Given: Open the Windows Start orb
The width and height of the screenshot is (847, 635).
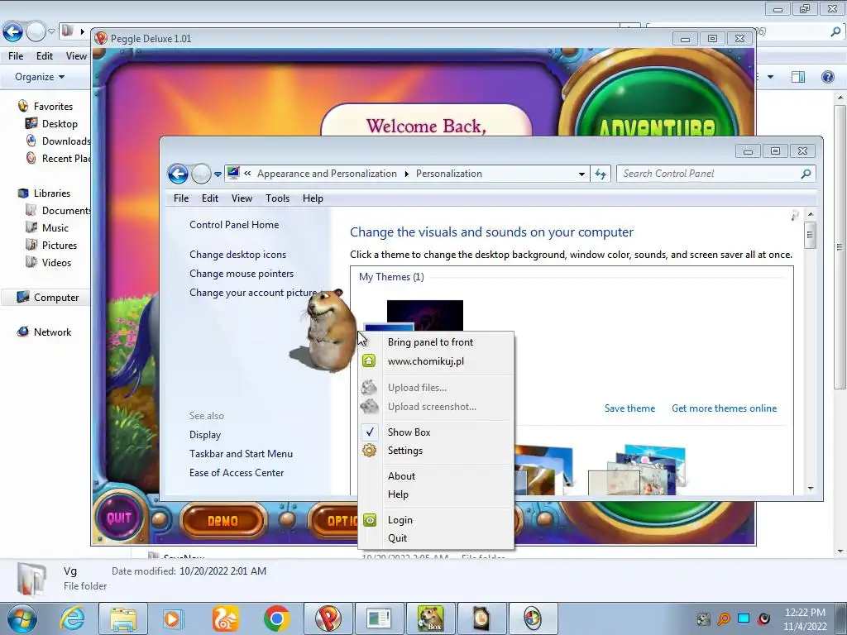Looking at the screenshot, I should click(x=22, y=618).
